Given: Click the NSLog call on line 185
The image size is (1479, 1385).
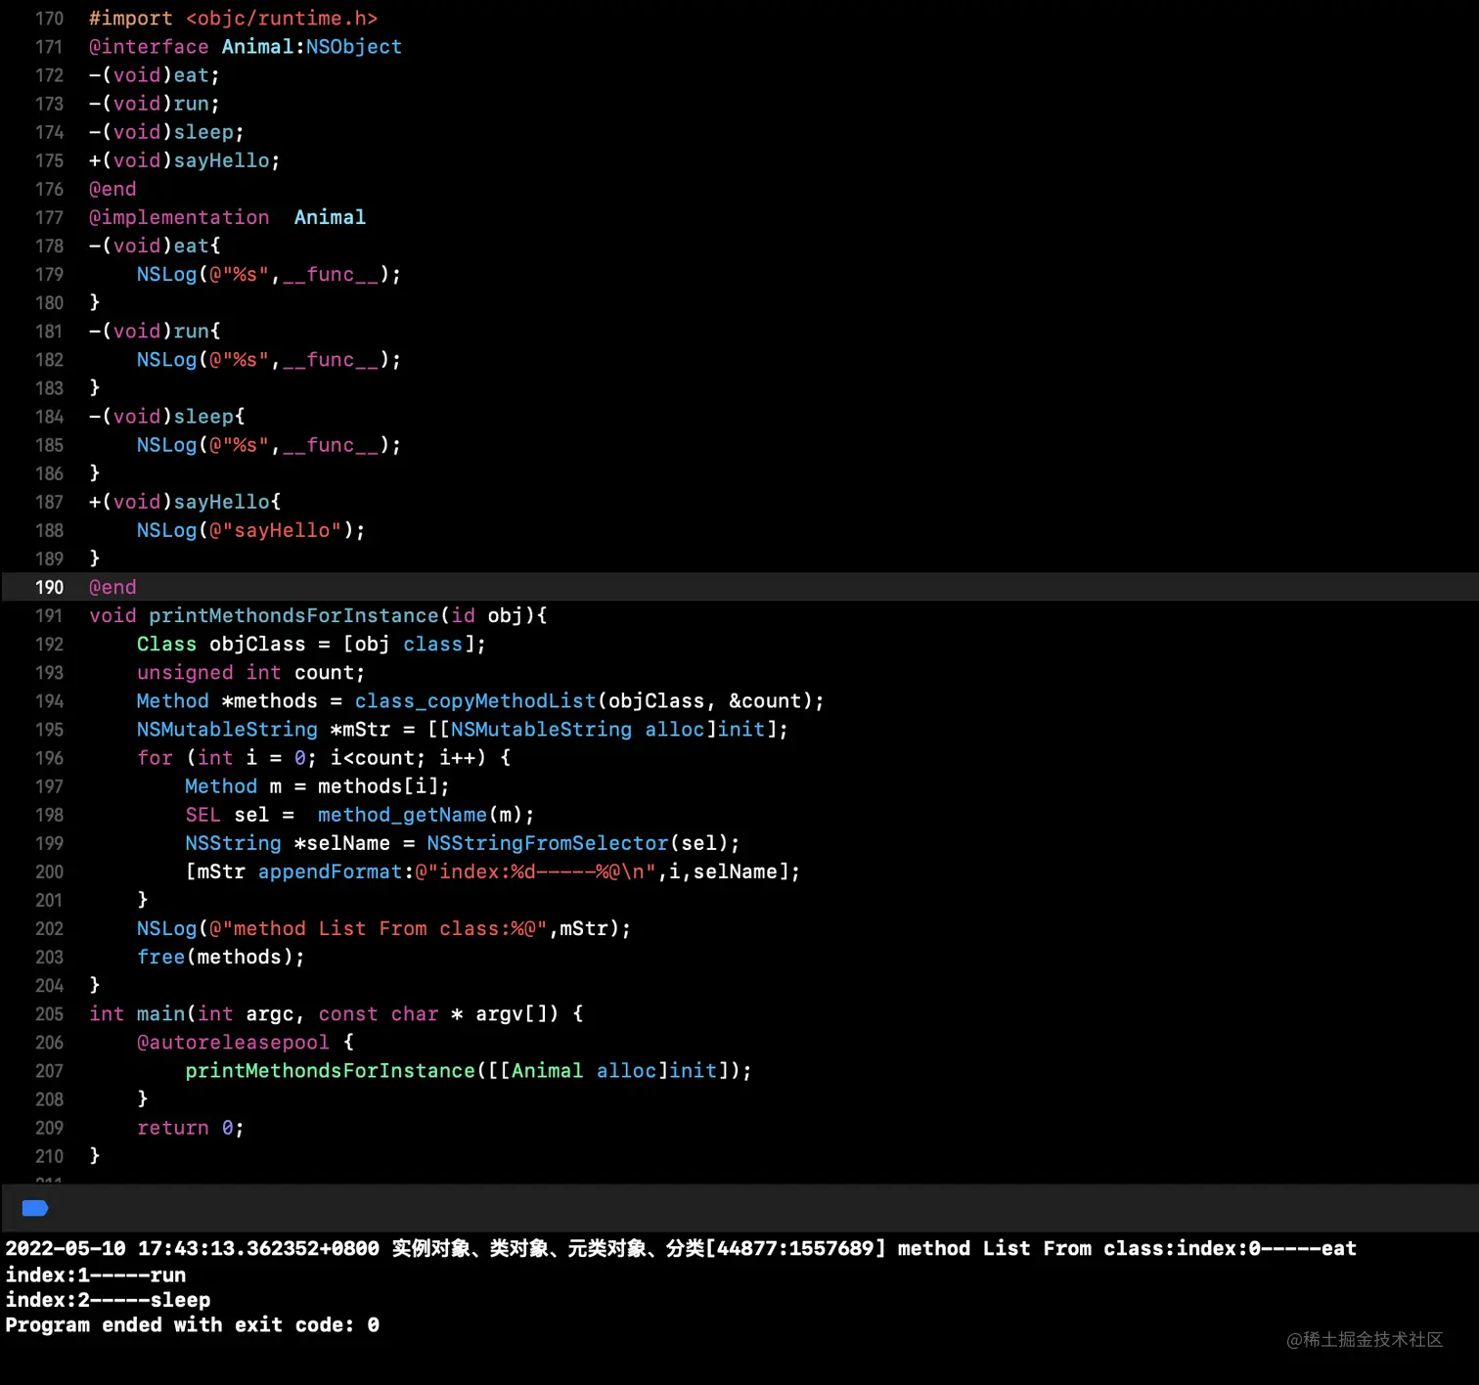Looking at the screenshot, I should coord(269,445).
